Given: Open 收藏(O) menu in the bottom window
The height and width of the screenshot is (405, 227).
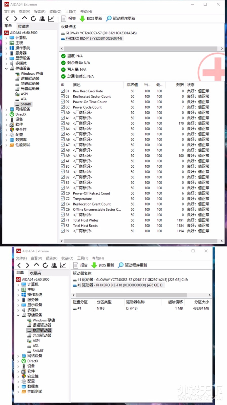Looking at the screenshot, I should click(x=67, y=258).
